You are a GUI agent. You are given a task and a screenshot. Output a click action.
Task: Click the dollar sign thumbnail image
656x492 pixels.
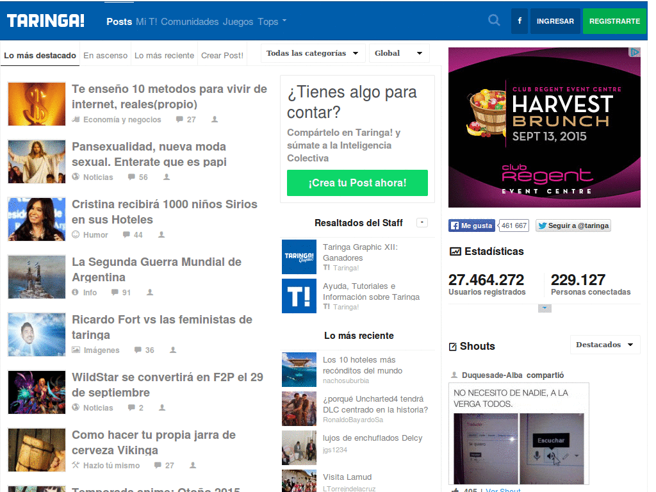click(37, 104)
